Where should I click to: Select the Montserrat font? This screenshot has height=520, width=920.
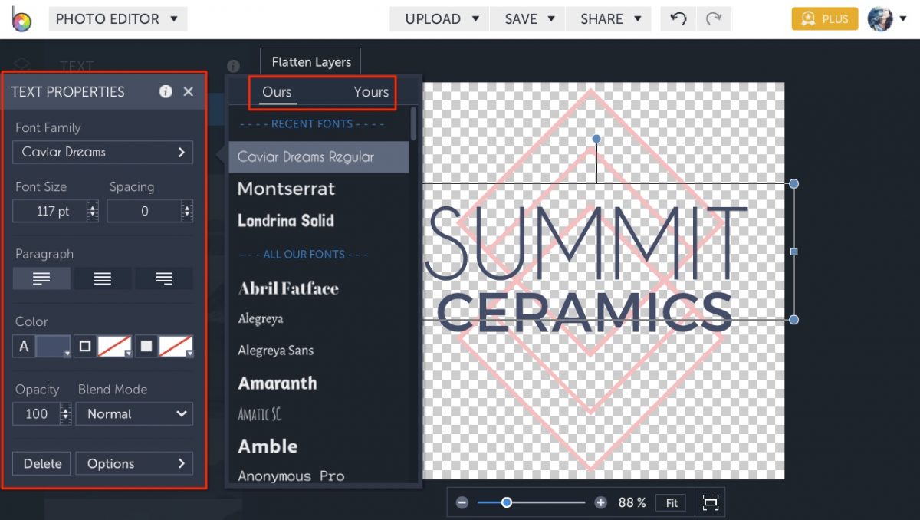coord(287,189)
